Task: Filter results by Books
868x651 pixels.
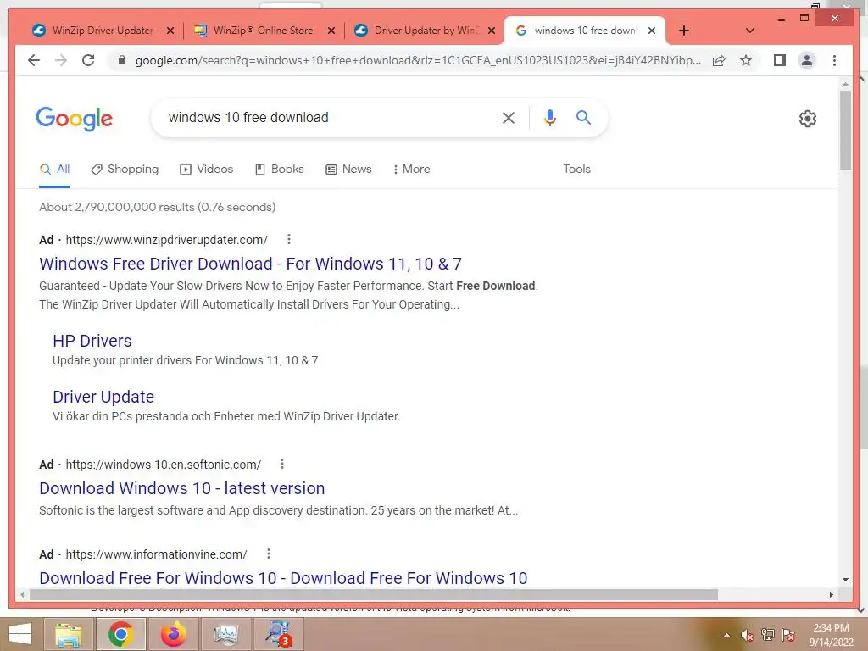Action: [279, 170]
